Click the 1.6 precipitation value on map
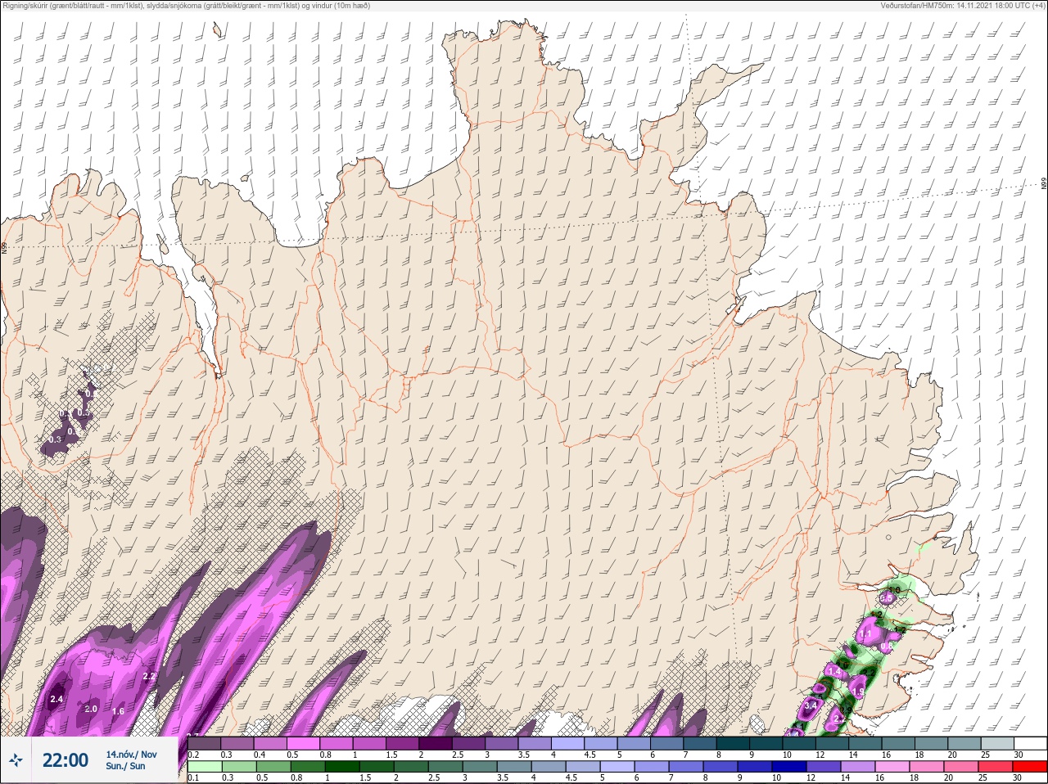Screen dimensions: 1048x784 click(x=118, y=711)
